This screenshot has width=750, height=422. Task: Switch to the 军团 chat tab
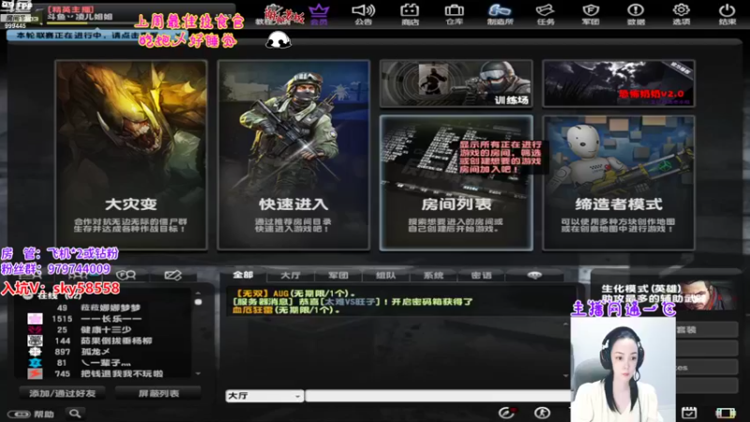(x=338, y=276)
